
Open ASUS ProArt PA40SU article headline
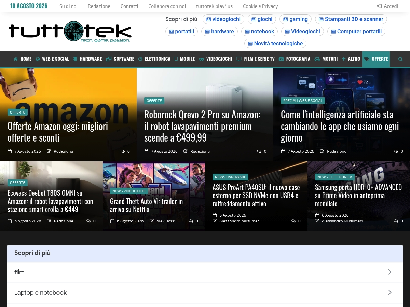click(x=256, y=195)
